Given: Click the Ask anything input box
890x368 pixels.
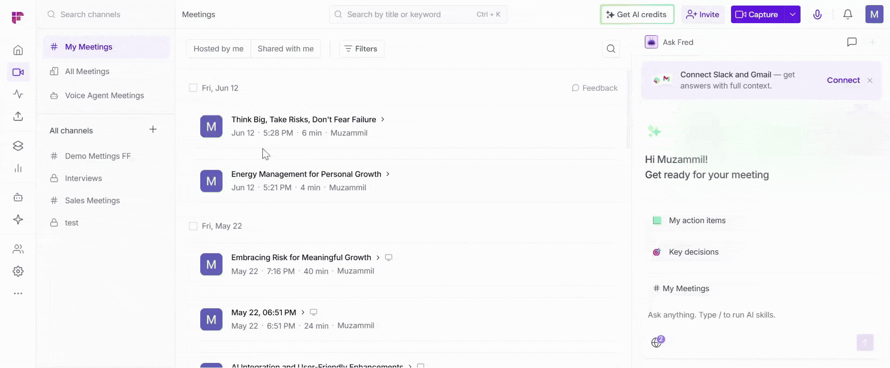Looking at the screenshot, I should pyautogui.click(x=760, y=315).
